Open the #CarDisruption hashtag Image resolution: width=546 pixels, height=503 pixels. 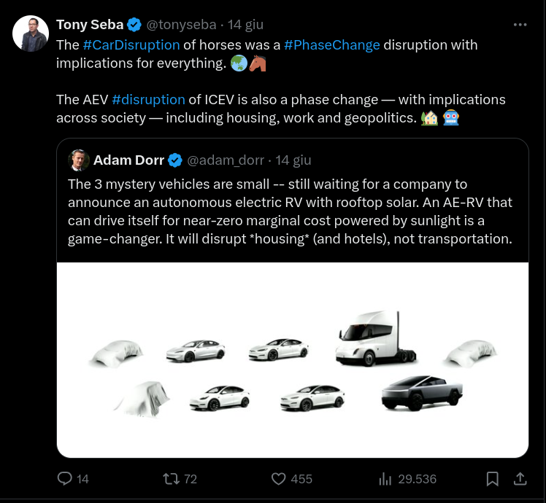(x=131, y=44)
